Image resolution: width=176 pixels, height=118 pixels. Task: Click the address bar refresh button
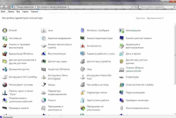136,7
